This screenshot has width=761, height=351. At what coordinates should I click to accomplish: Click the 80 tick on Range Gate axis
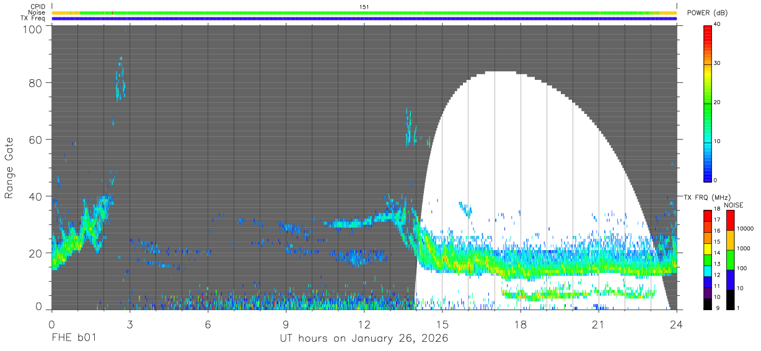coord(35,82)
